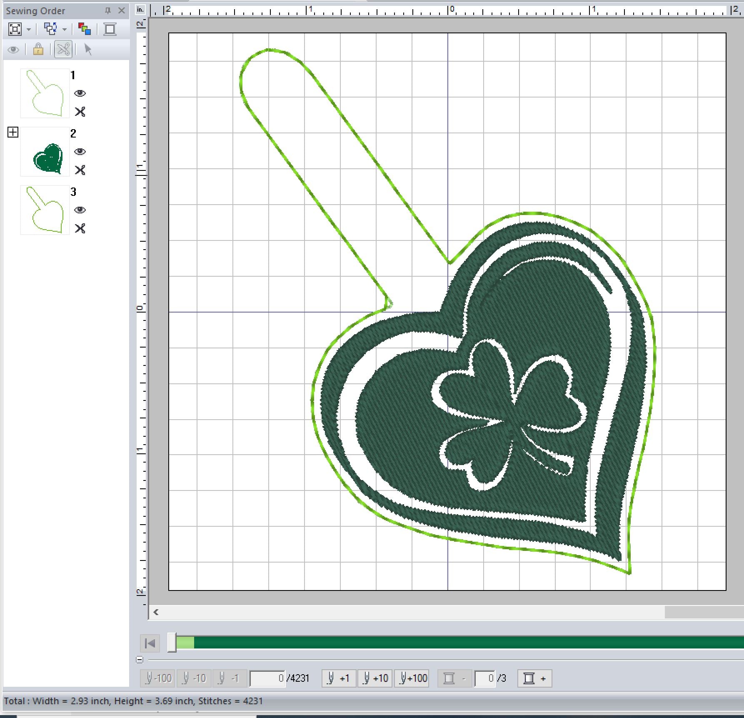Expand sewing step 2 with the plus box
This screenshot has width=744, height=718.
point(13,133)
